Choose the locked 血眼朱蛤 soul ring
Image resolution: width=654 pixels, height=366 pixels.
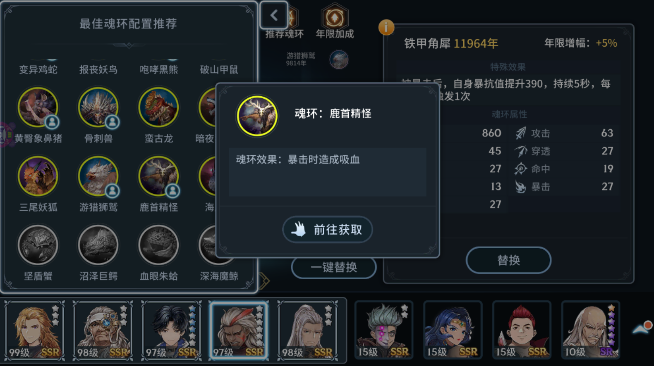[159, 245]
